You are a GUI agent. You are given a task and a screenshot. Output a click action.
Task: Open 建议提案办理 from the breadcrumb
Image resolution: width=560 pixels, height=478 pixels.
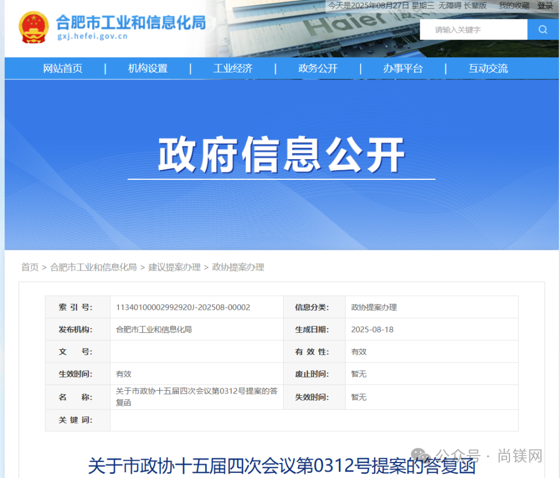pos(174,267)
